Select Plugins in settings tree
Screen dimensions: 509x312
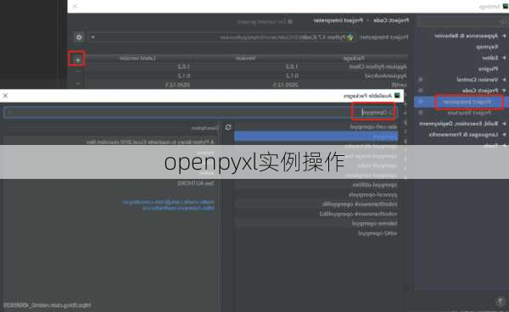click(488, 69)
